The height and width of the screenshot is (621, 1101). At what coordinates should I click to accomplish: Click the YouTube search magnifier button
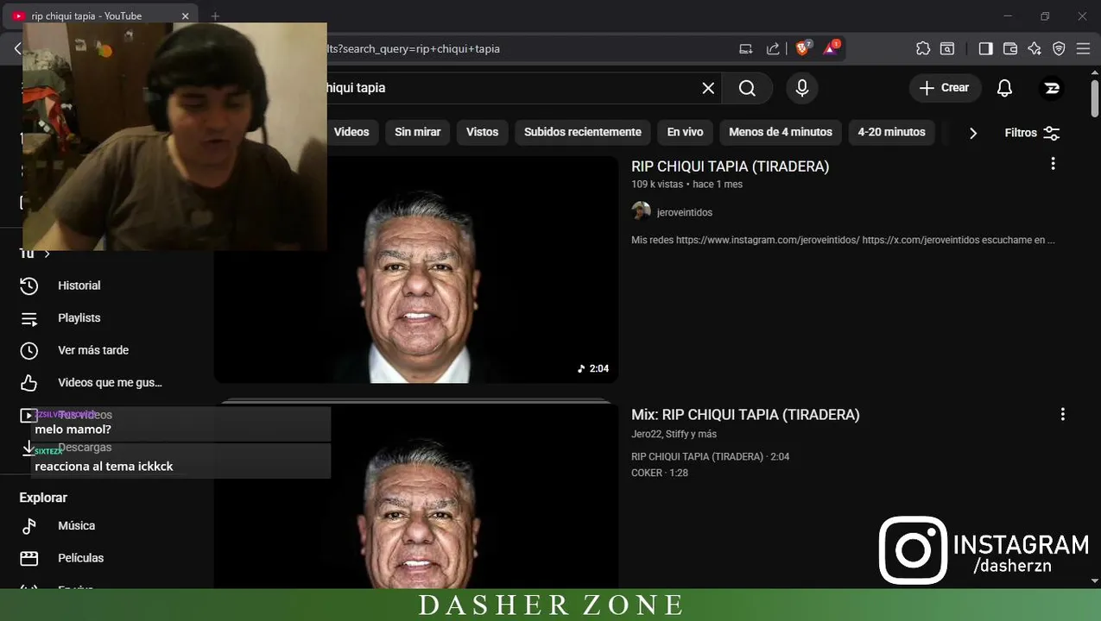click(x=747, y=88)
